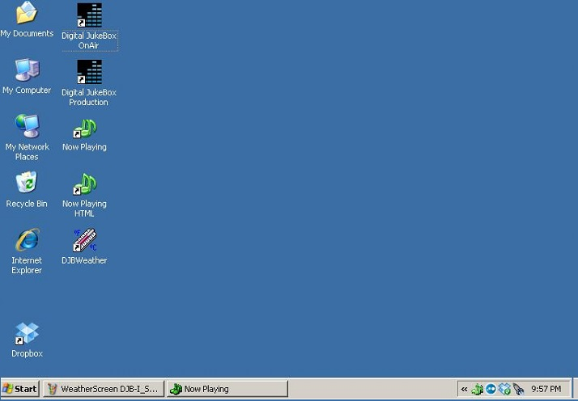
Task: Click the Dropbox tray icon
Action: (504, 389)
